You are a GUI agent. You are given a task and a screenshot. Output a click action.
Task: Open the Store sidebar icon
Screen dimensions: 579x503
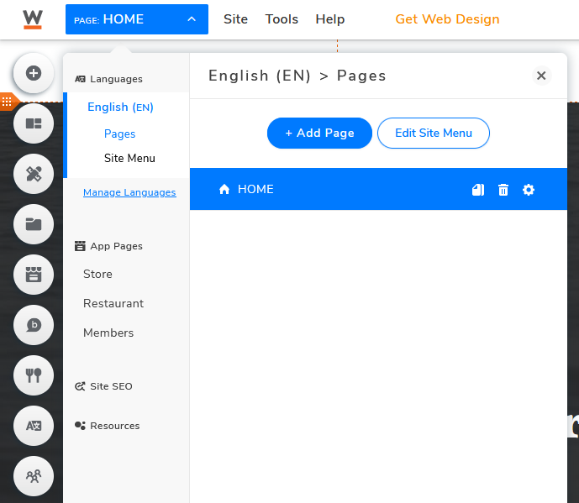point(34,275)
